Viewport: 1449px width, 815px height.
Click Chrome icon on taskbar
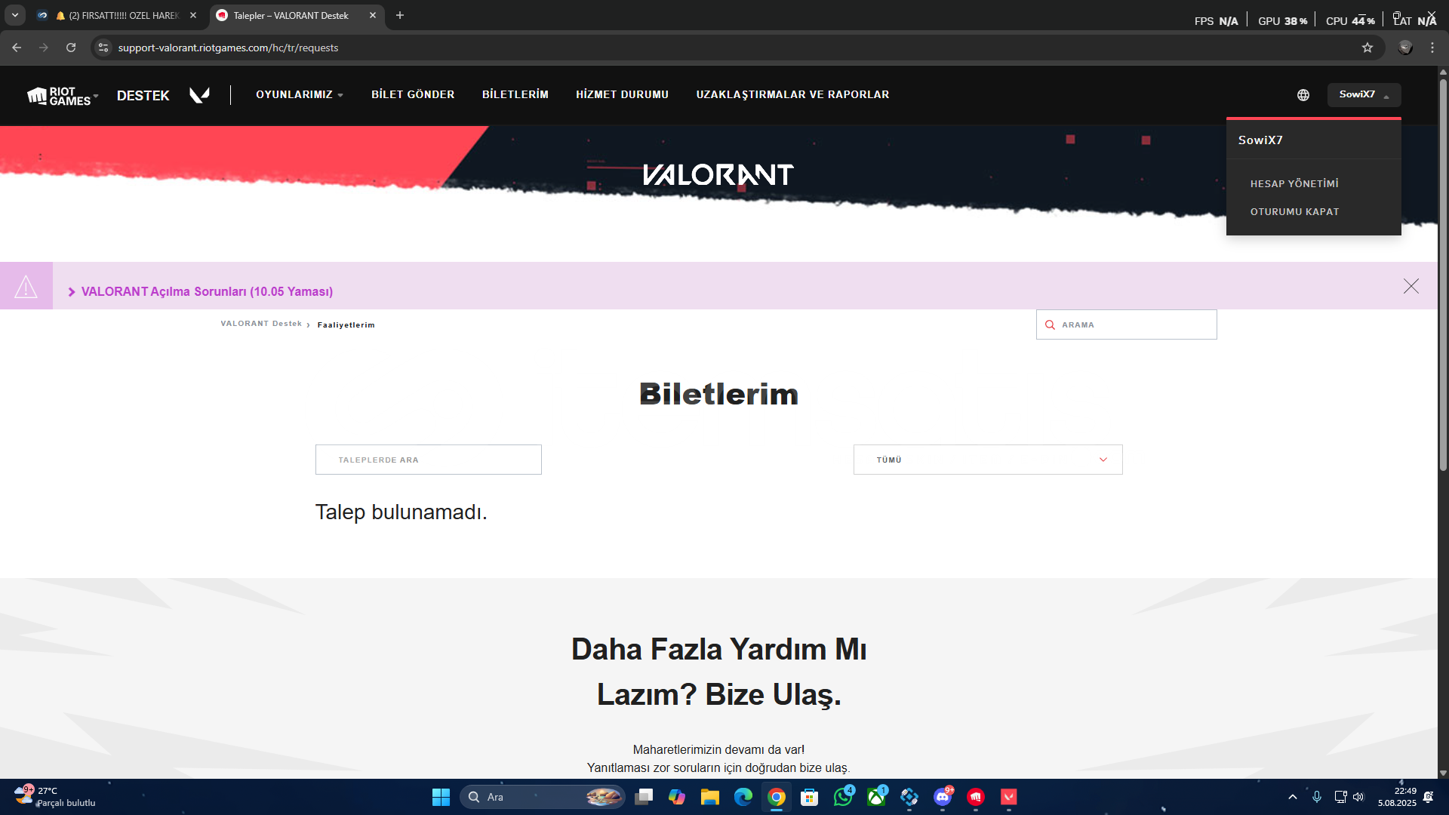tap(777, 797)
